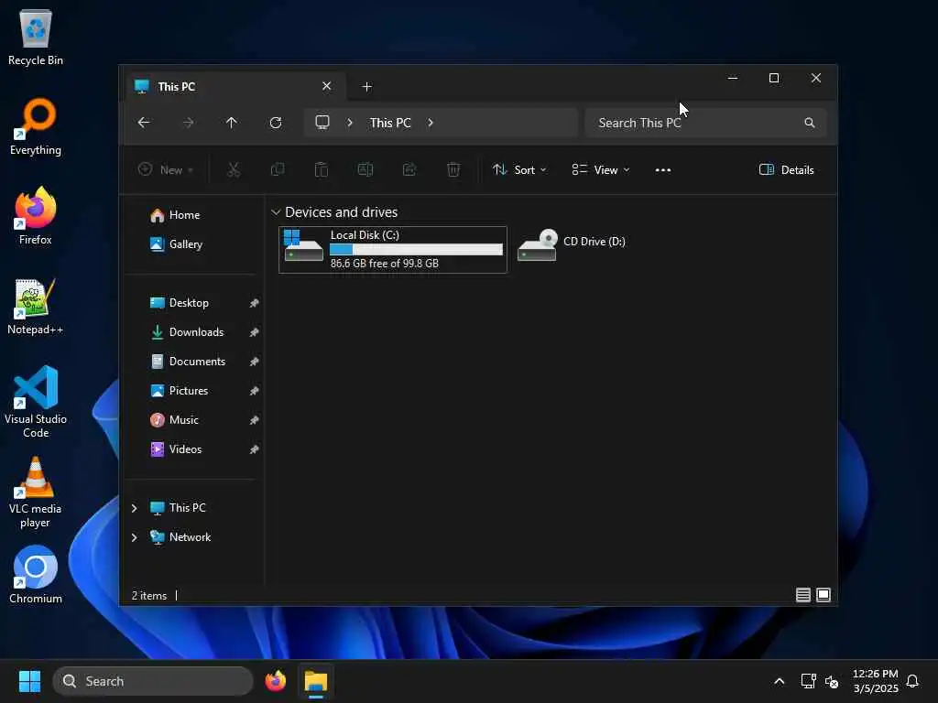Click the Cut scissors icon
This screenshot has height=703, width=938.
click(x=234, y=169)
